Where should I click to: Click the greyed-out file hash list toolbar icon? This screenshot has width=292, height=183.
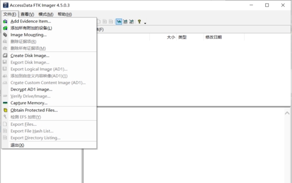click(105, 22)
